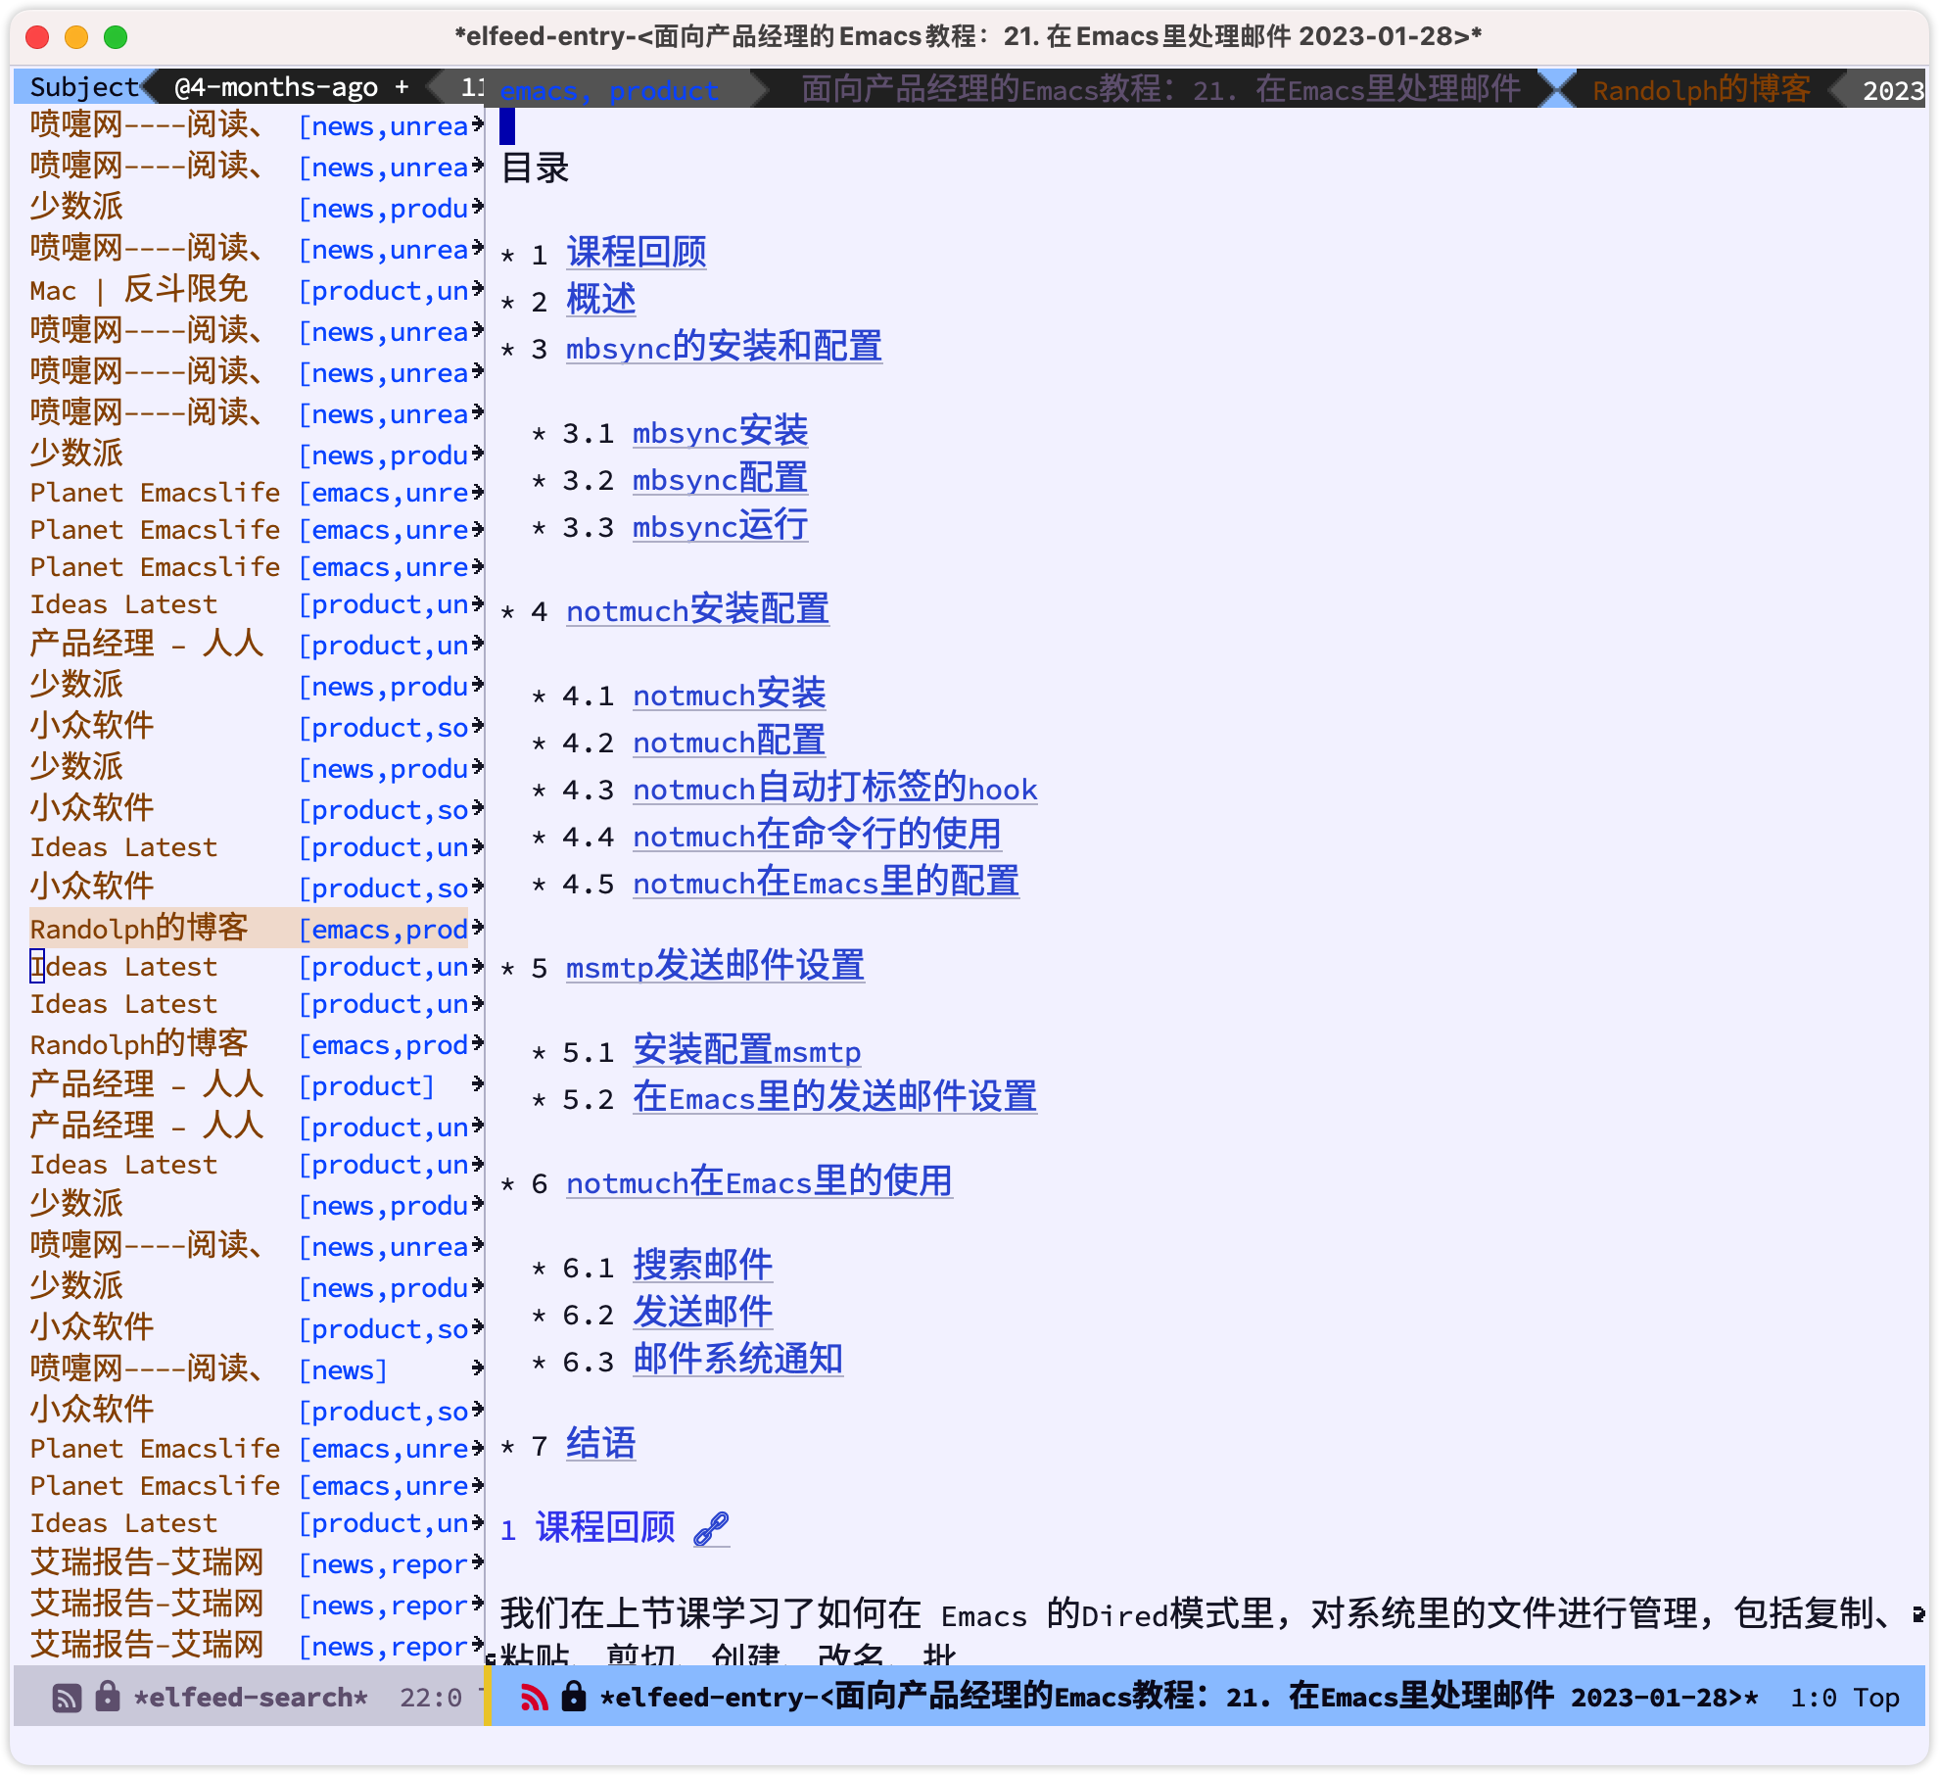Viewport: 1939px width, 1775px height.
Task: Close the Emacs window with red button
Action: [38, 37]
